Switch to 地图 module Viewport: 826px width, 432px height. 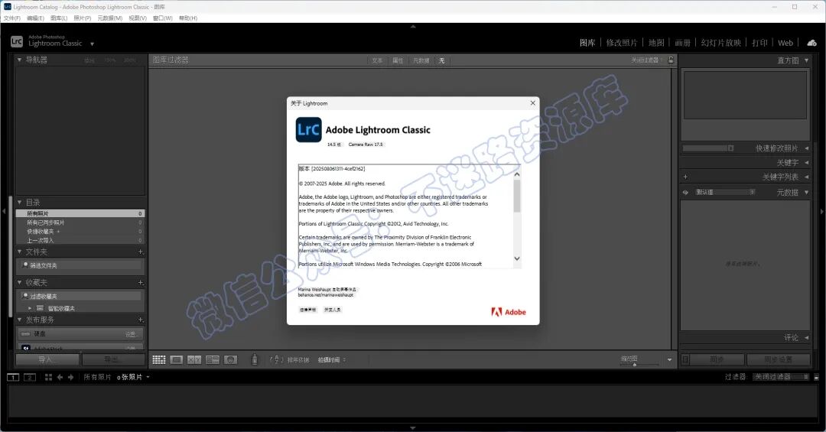(656, 43)
